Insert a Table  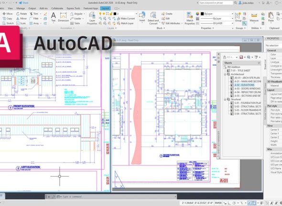point(75,23)
